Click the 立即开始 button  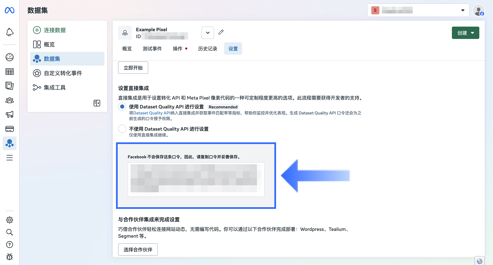(x=133, y=68)
